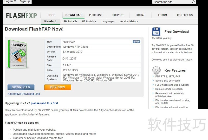Viewport: 208px width, 140px height.
Task: Focus the Search the site field
Action: (x=172, y=2)
